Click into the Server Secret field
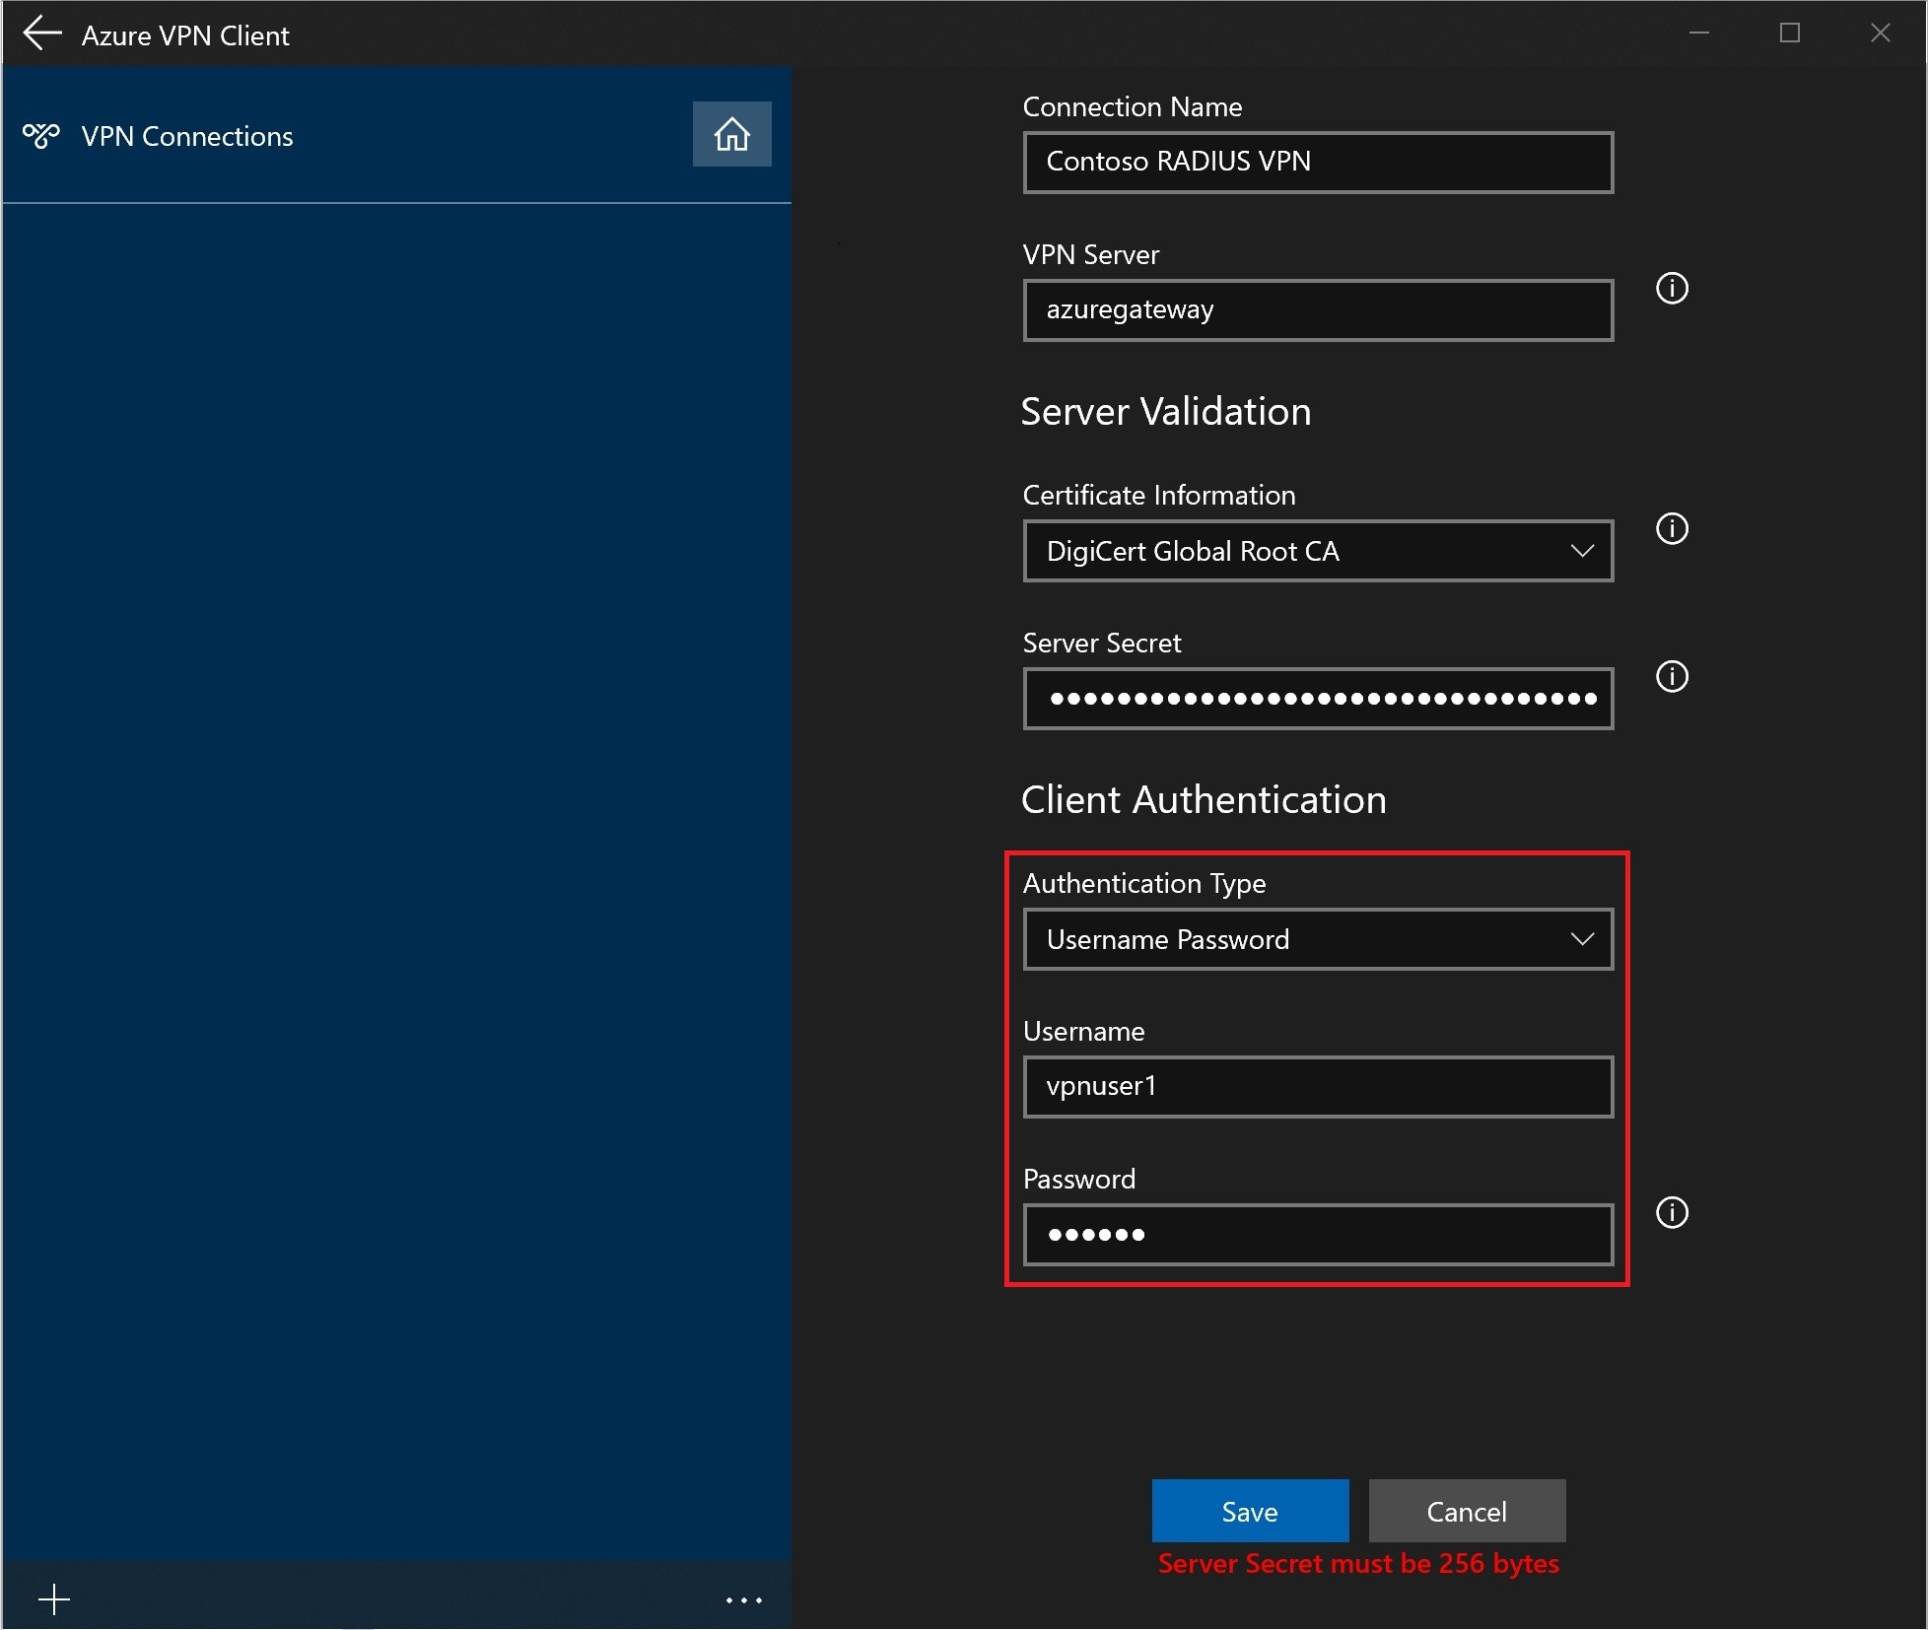The width and height of the screenshot is (1928, 1630). (x=1318, y=699)
